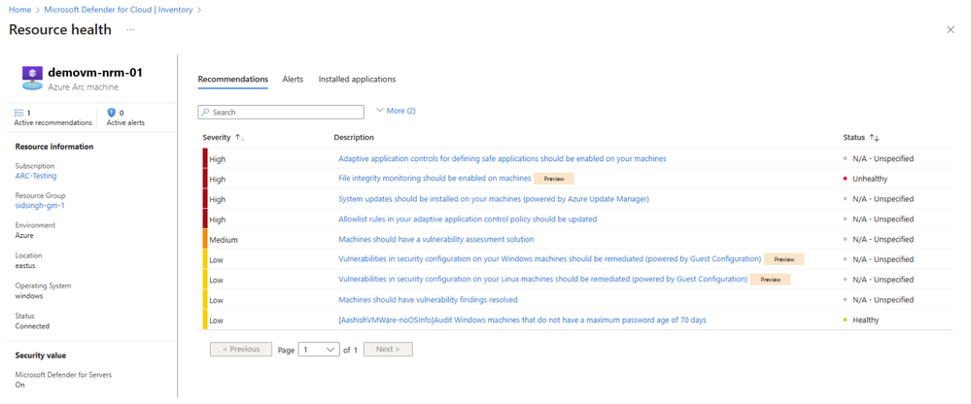Click the active recommendations checklist icon
Image resolution: width=971 pixels, height=404 pixels.
click(x=18, y=113)
